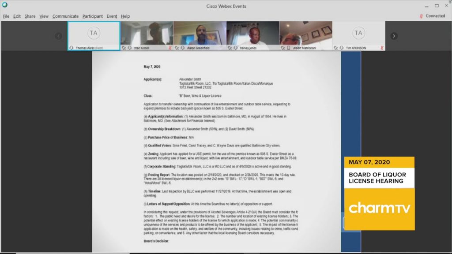Click Tim ATKINSON's muted microphone icon

(x=382, y=48)
